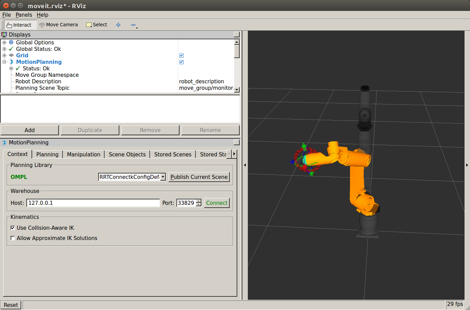Click the minus remove-tool icon
Screen dimensions: 470x310
133,25
